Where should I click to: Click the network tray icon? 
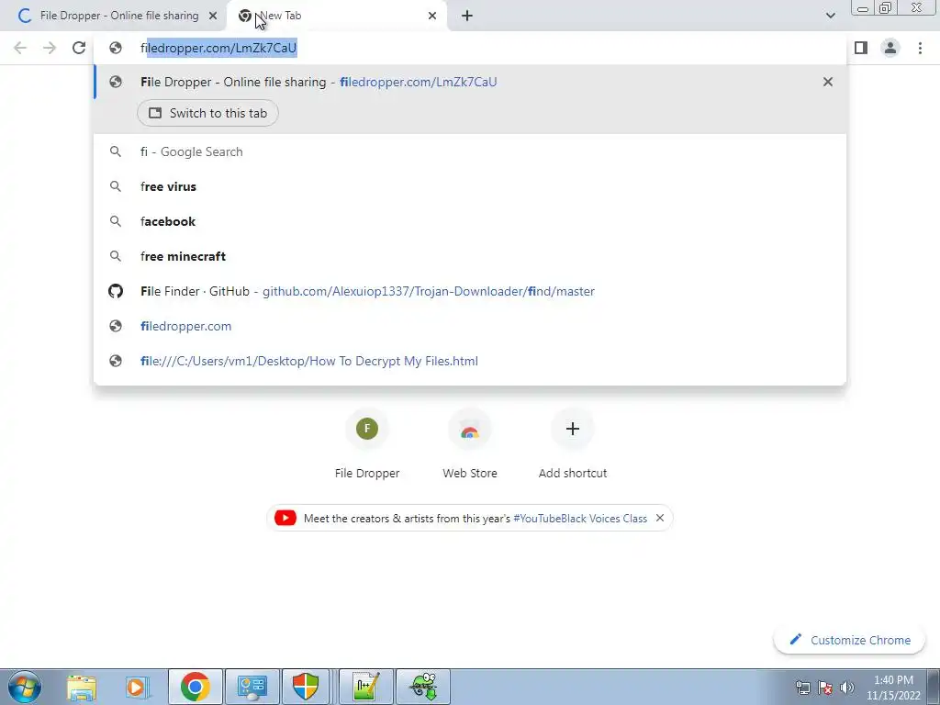(803, 688)
